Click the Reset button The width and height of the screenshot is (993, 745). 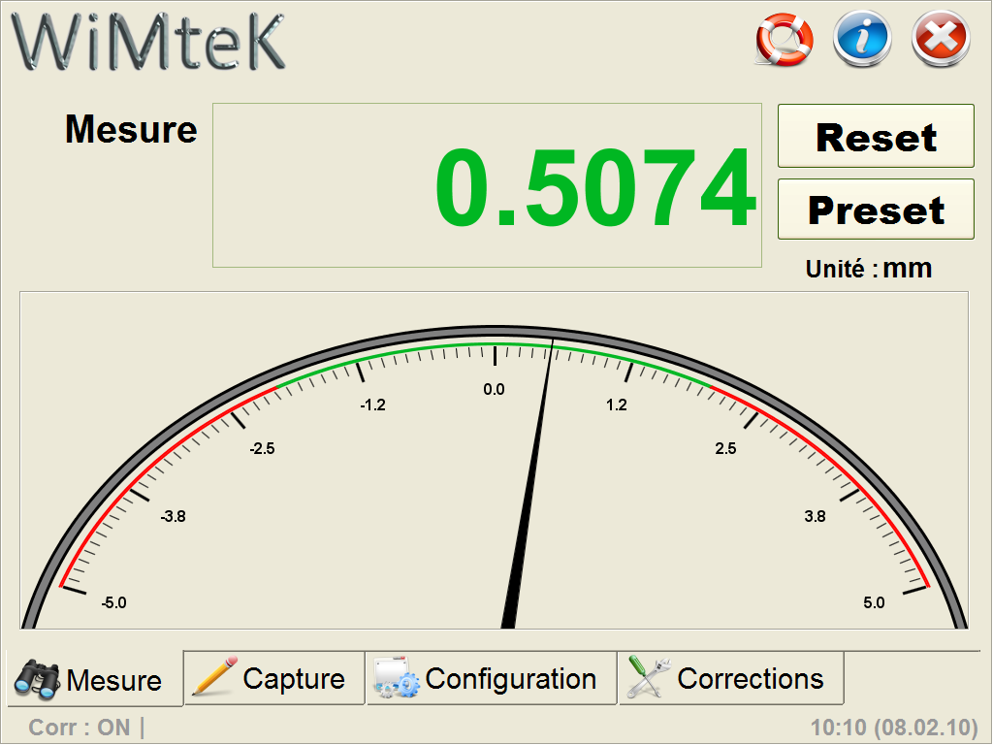point(876,136)
